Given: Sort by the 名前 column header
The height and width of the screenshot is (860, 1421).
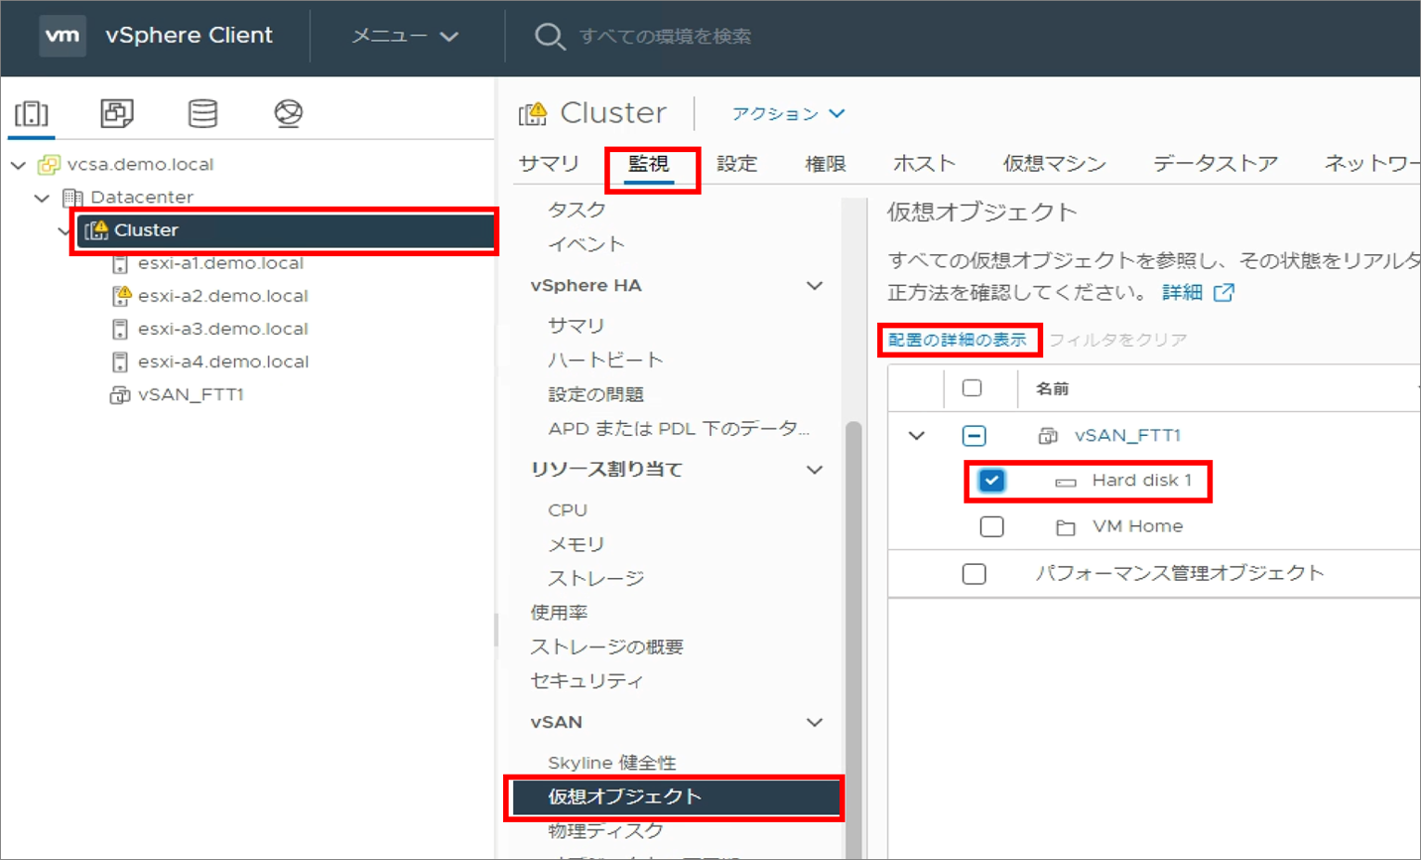Looking at the screenshot, I should (x=1053, y=389).
